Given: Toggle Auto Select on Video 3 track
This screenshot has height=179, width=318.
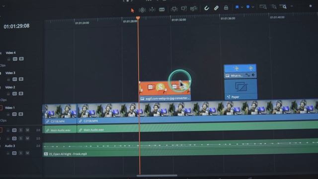Looking at the screenshot, I should (15, 79).
